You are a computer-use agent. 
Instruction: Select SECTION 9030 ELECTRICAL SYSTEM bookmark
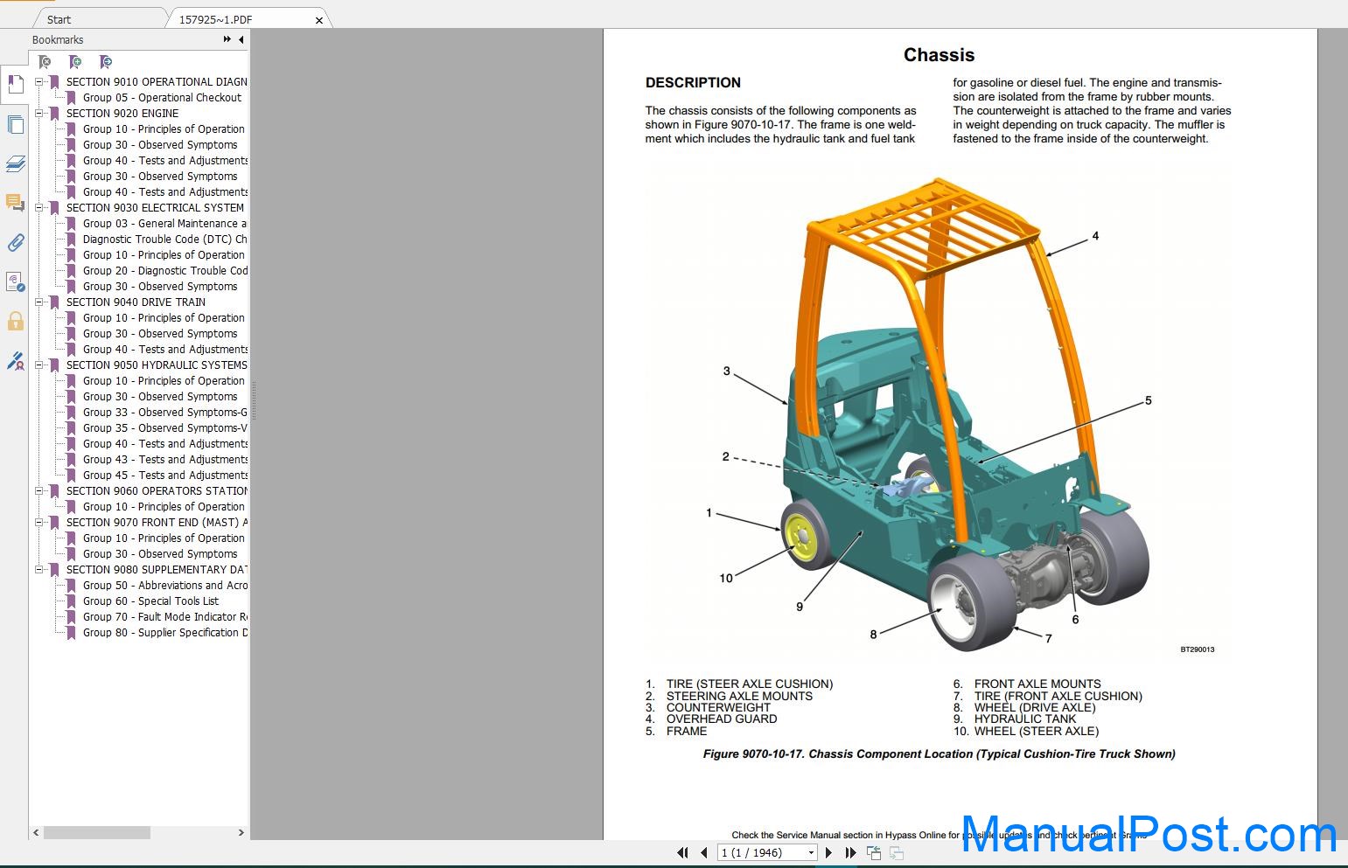(x=155, y=207)
